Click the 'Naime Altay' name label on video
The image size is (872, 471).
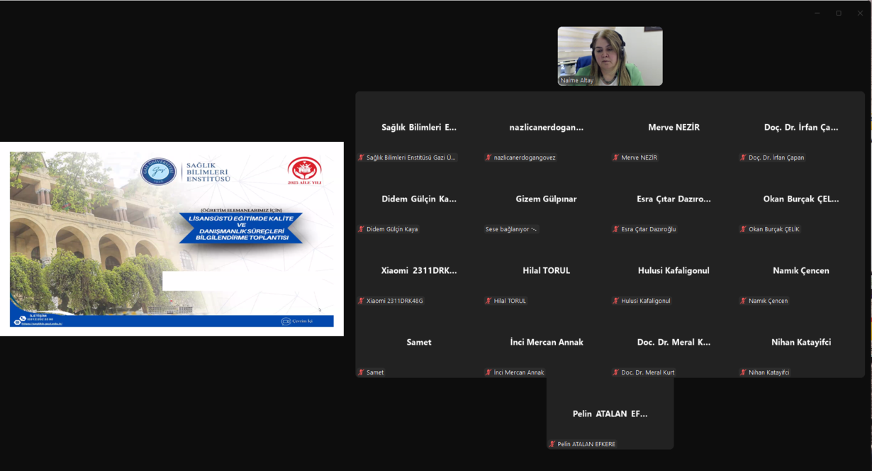pos(577,80)
